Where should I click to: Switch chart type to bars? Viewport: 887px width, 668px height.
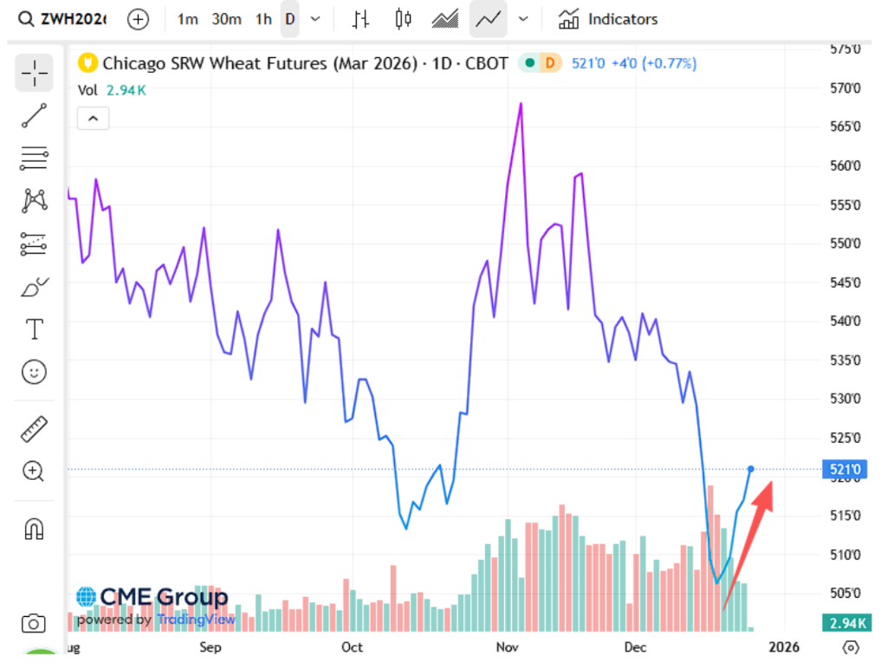[x=361, y=19]
